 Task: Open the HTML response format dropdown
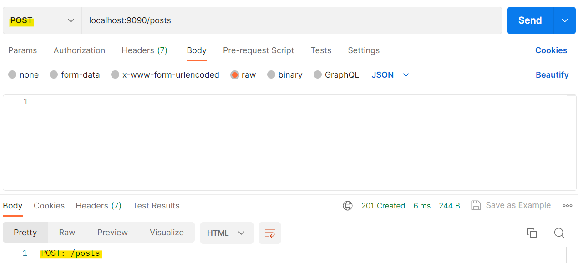click(226, 233)
